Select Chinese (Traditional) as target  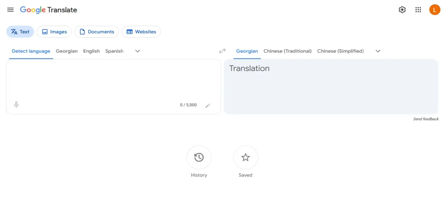coord(288,51)
